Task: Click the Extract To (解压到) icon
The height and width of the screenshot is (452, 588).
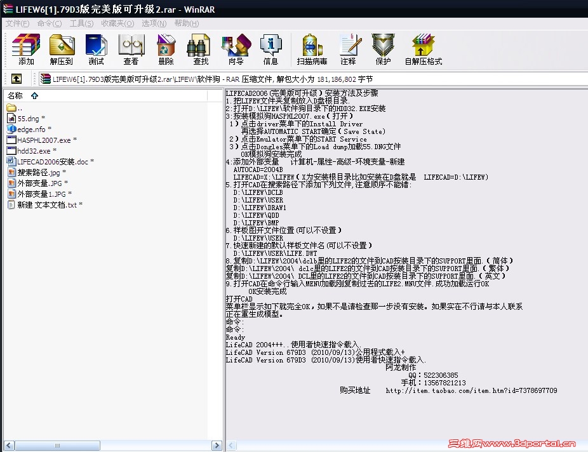Action: [x=62, y=49]
